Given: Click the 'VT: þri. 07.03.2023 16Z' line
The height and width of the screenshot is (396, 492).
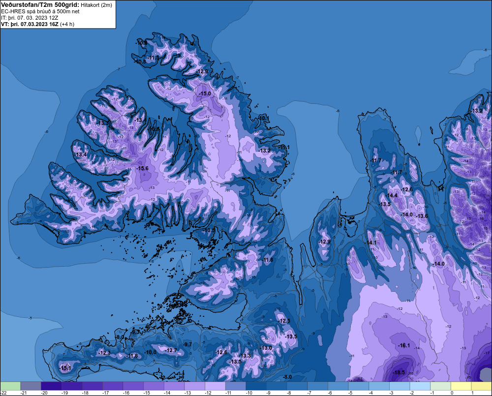Looking at the screenshot, I should tap(30, 24).
